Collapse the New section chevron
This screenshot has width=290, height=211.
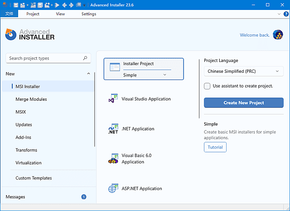(x=88, y=74)
